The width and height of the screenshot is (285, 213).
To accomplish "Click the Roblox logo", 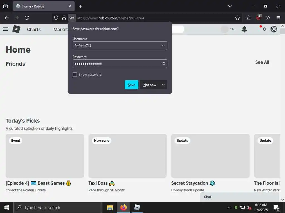I will click(x=16, y=29).
